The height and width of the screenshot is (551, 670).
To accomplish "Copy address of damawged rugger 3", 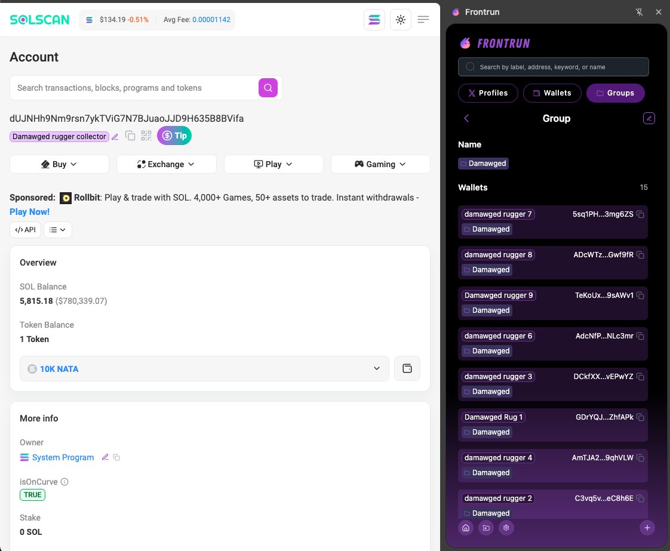I will [640, 377].
